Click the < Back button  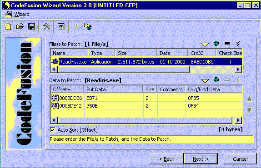(x=166, y=159)
